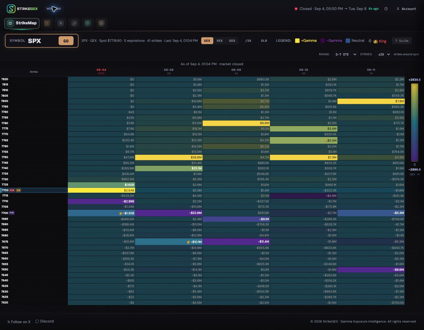Click the crown icon in the $5.5M cell
This screenshot has height=330, width=424.
(x=326, y=141)
